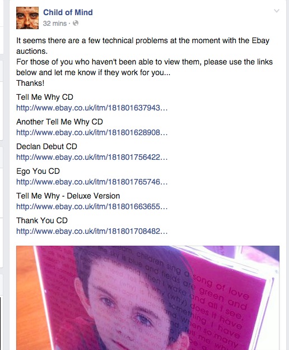Click the globe public privacy icon

pos(76,23)
